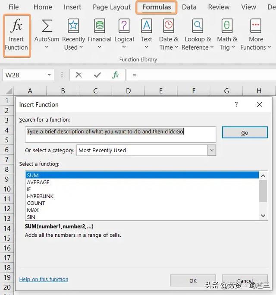The height and width of the screenshot is (295, 276).
Task: Switch to the Home tab
Action: (43, 7)
